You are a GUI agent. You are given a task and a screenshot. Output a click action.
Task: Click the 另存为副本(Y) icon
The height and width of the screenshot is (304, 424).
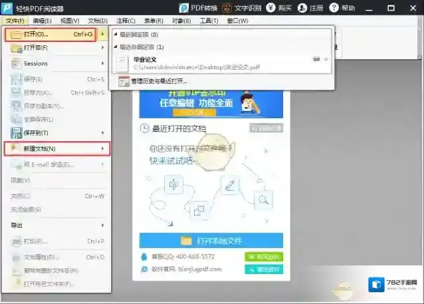click(x=16, y=106)
